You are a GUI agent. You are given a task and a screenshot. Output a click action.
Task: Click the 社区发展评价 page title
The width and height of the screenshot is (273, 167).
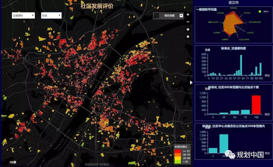[97, 6]
